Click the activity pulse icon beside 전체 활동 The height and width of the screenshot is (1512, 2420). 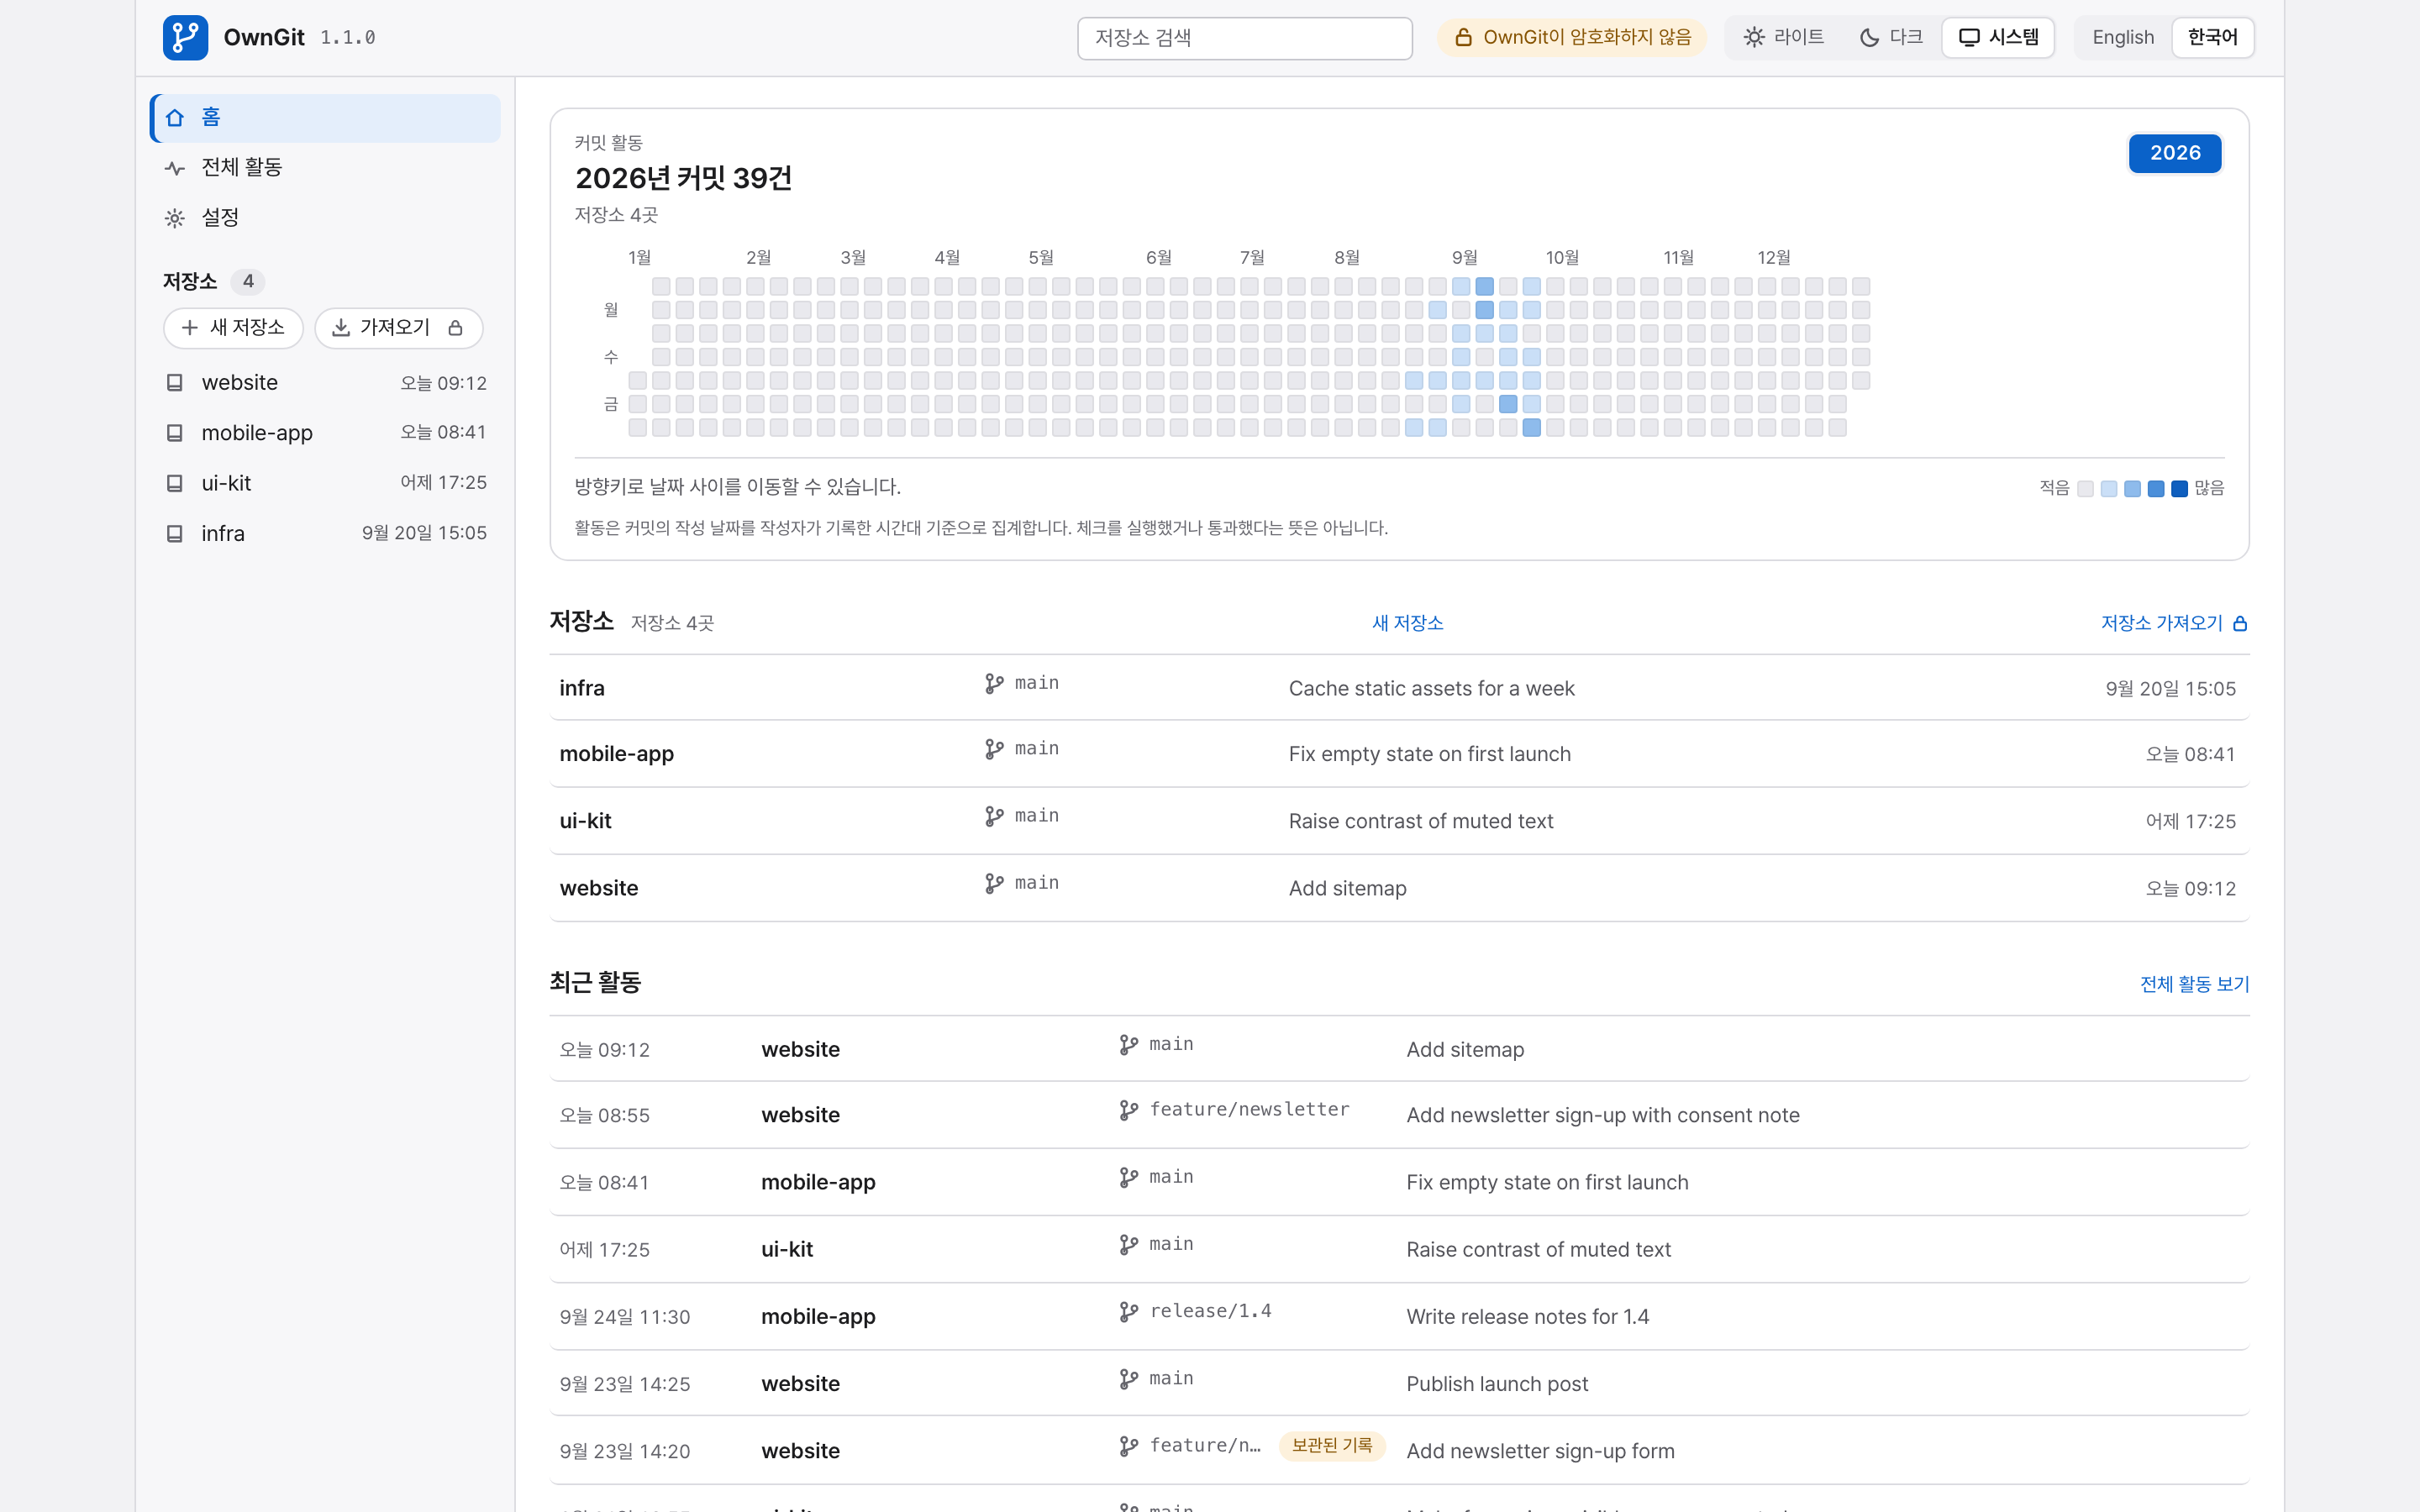coord(175,168)
